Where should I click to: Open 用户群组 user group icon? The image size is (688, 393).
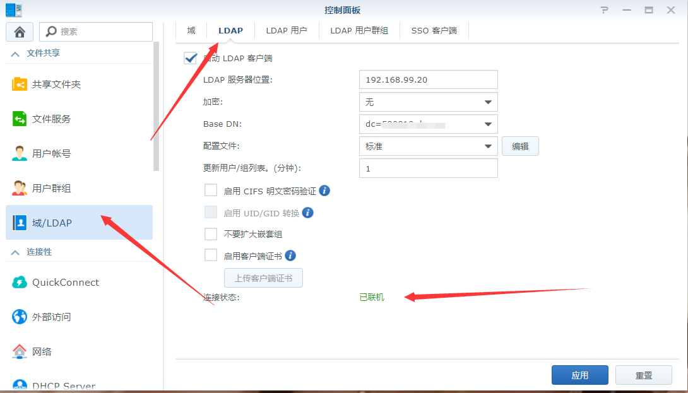coord(20,188)
